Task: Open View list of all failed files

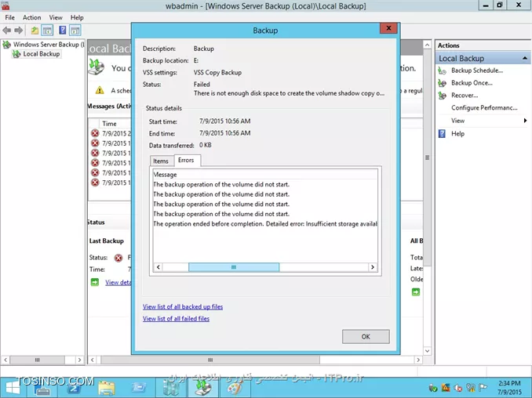Action: click(176, 319)
